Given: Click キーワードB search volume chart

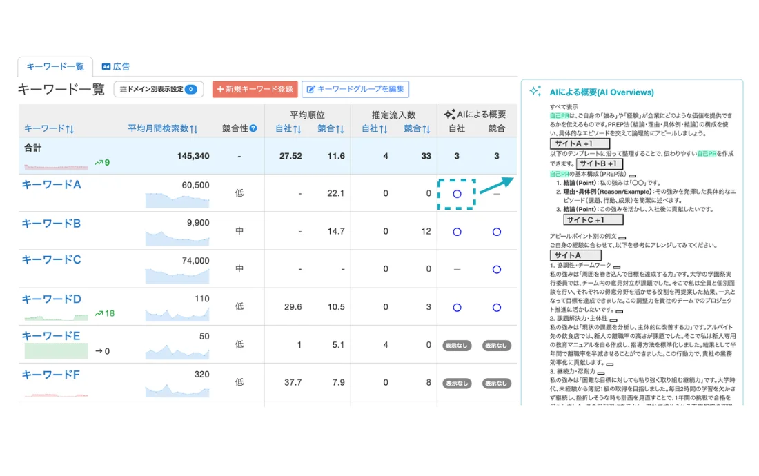Looking at the screenshot, I should [177, 238].
